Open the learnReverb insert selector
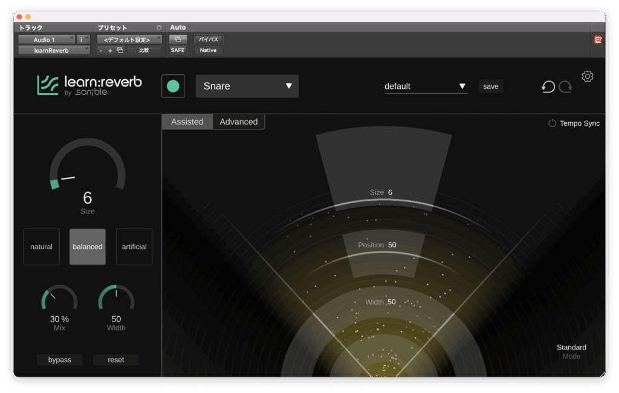619x393 pixels. click(54, 50)
